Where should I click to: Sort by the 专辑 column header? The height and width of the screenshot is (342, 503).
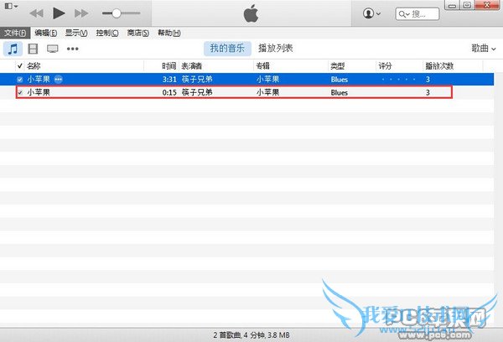[291, 66]
